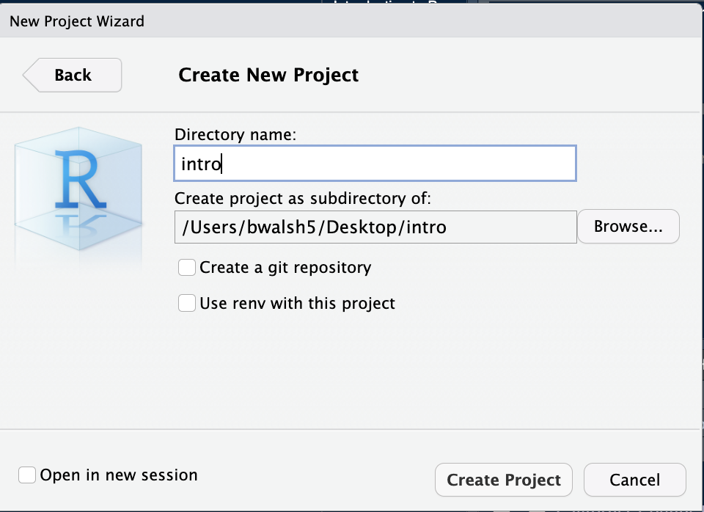This screenshot has height=512, width=704.
Task: Click the Create New Project heading
Action: pos(268,75)
